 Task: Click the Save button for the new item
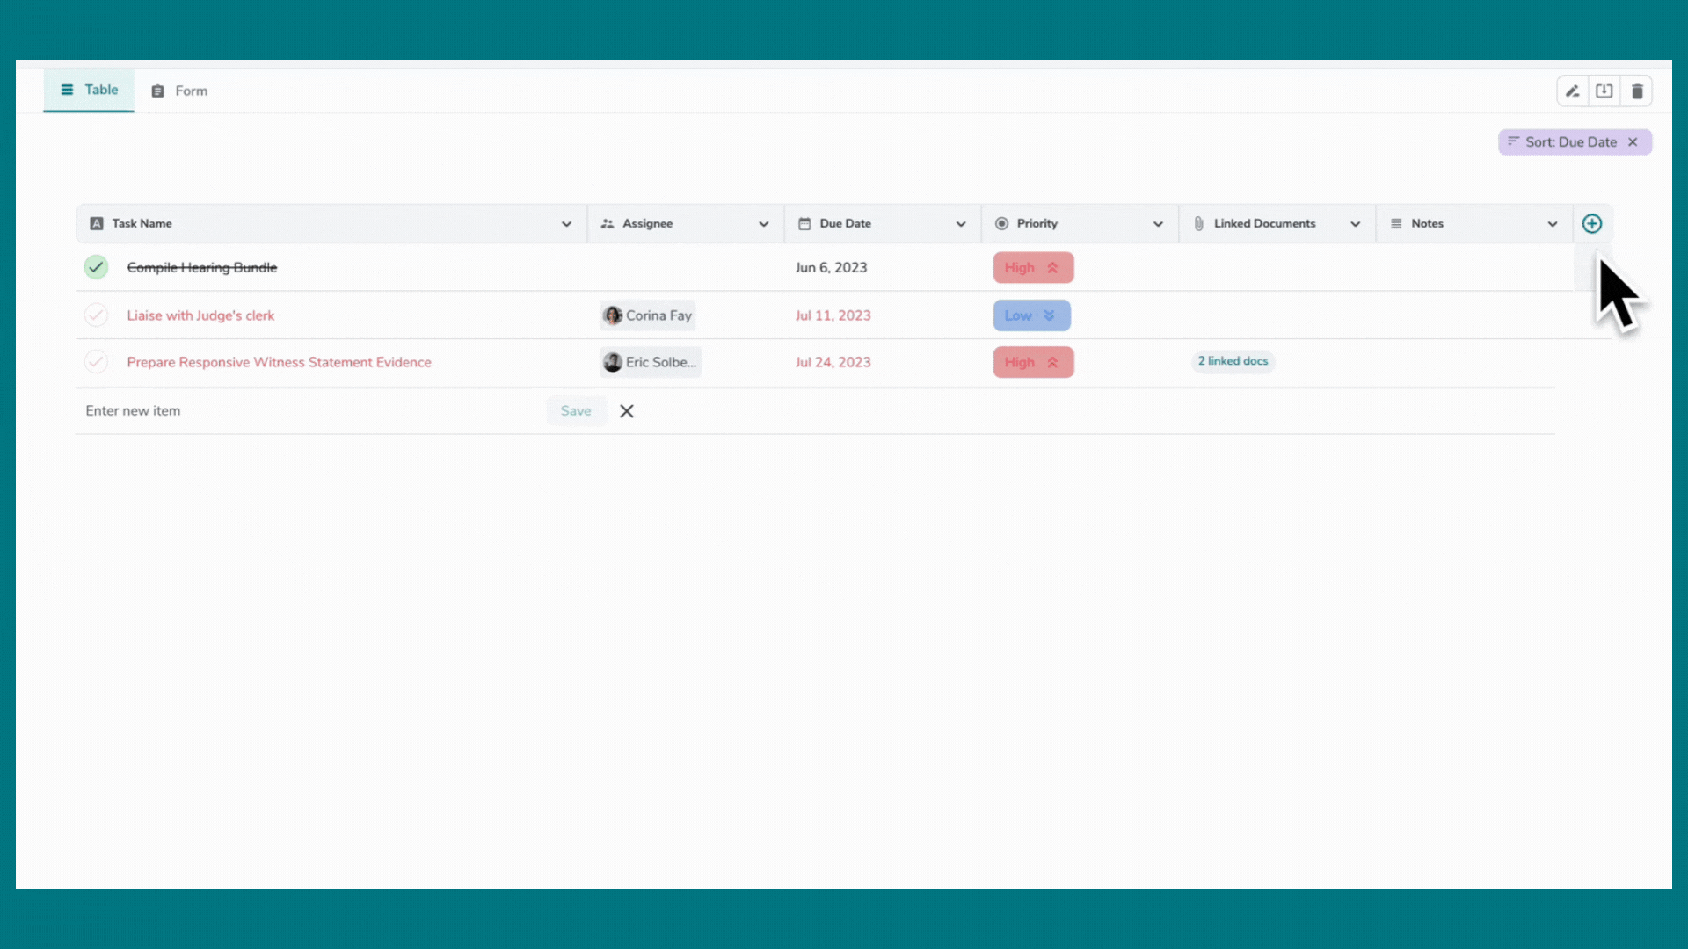click(576, 410)
